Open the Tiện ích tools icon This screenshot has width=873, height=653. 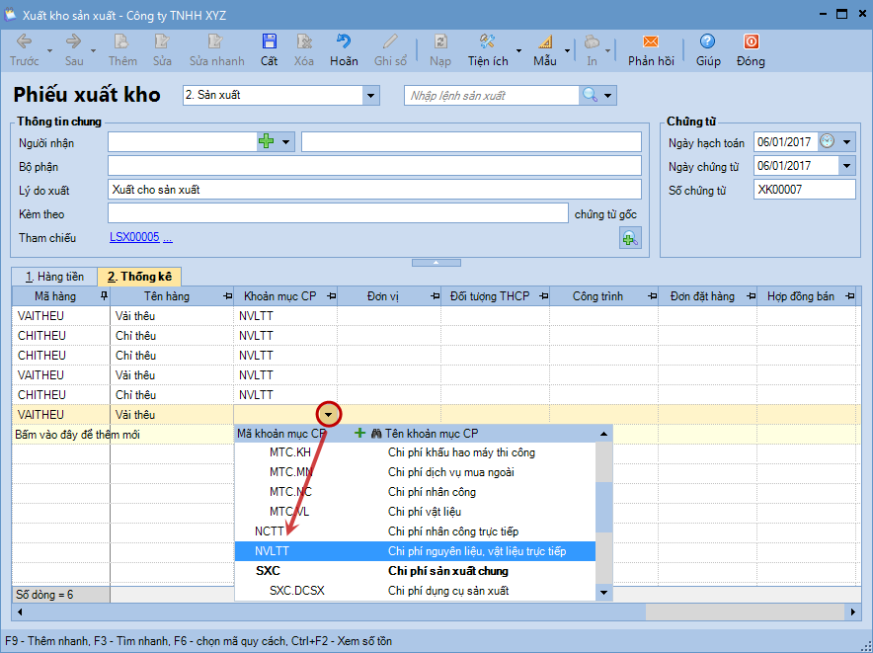point(487,42)
